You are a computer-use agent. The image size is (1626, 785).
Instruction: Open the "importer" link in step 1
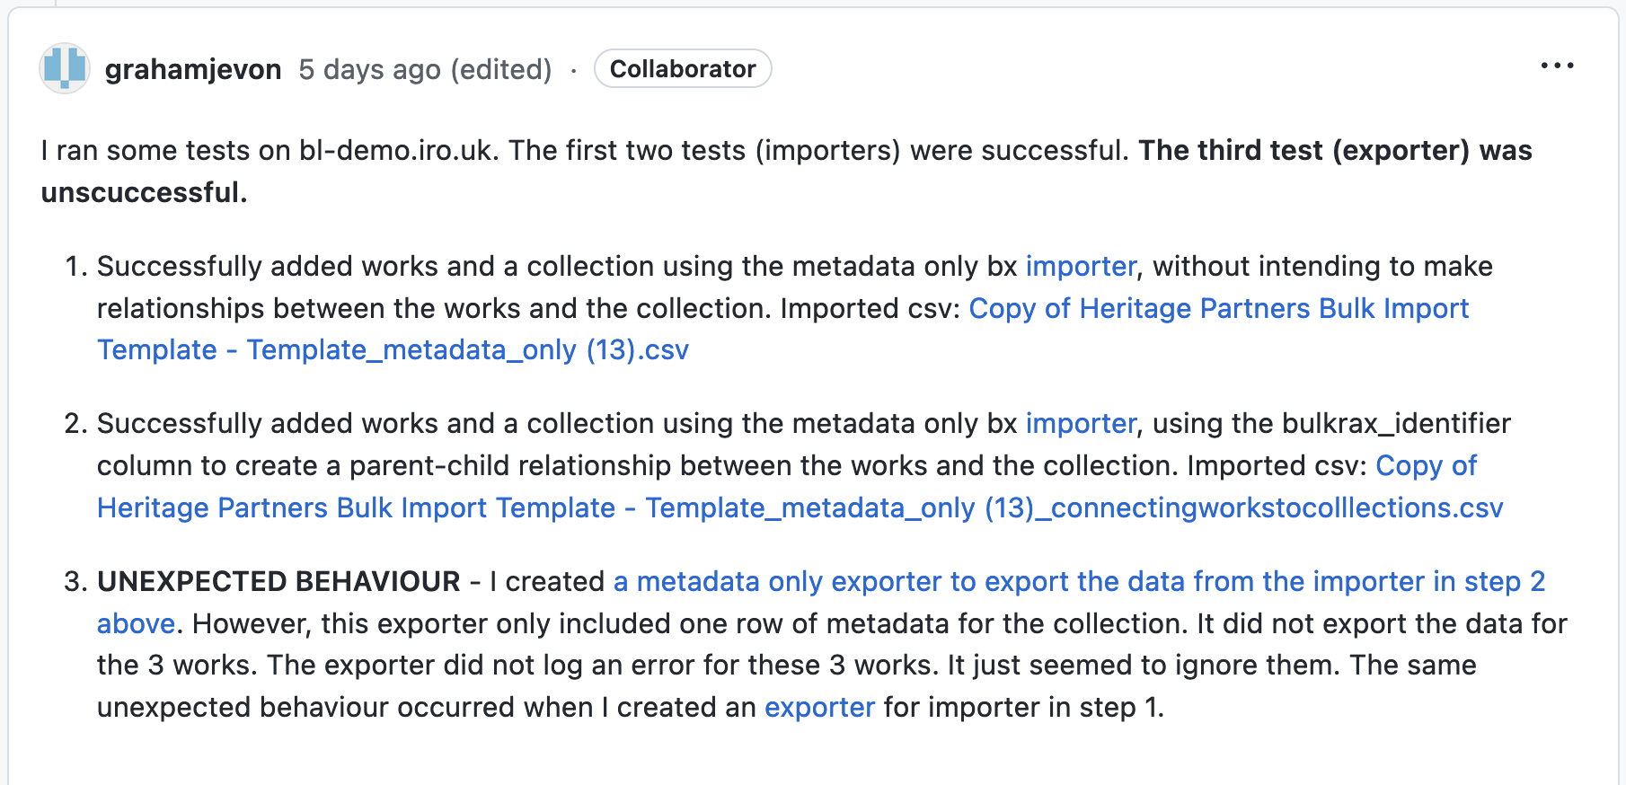(x=1081, y=266)
